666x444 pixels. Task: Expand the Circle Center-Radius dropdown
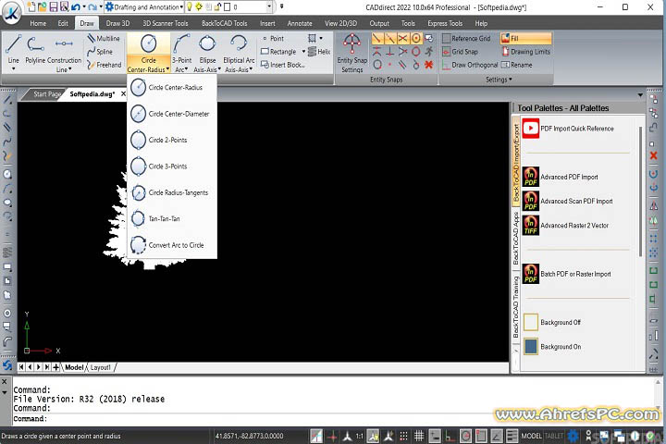[x=168, y=69]
